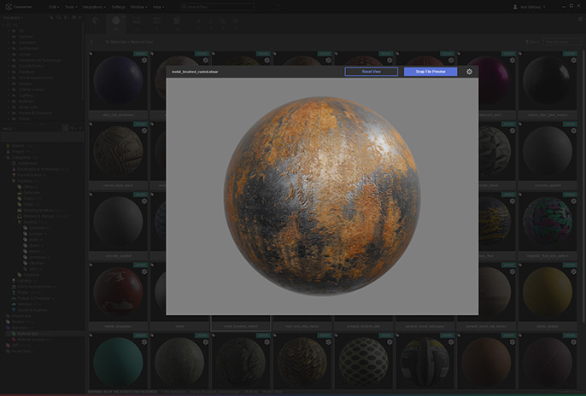This screenshot has width=586, height=396.
Task: Select the 3D folder in Folders tree
Action: tap(21, 31)
